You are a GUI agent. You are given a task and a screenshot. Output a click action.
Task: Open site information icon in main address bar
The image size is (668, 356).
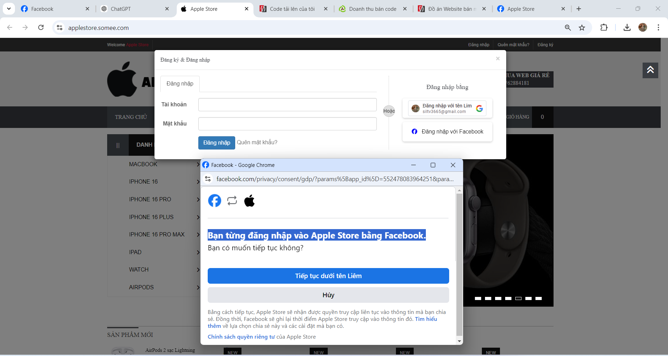pos(60,27)
